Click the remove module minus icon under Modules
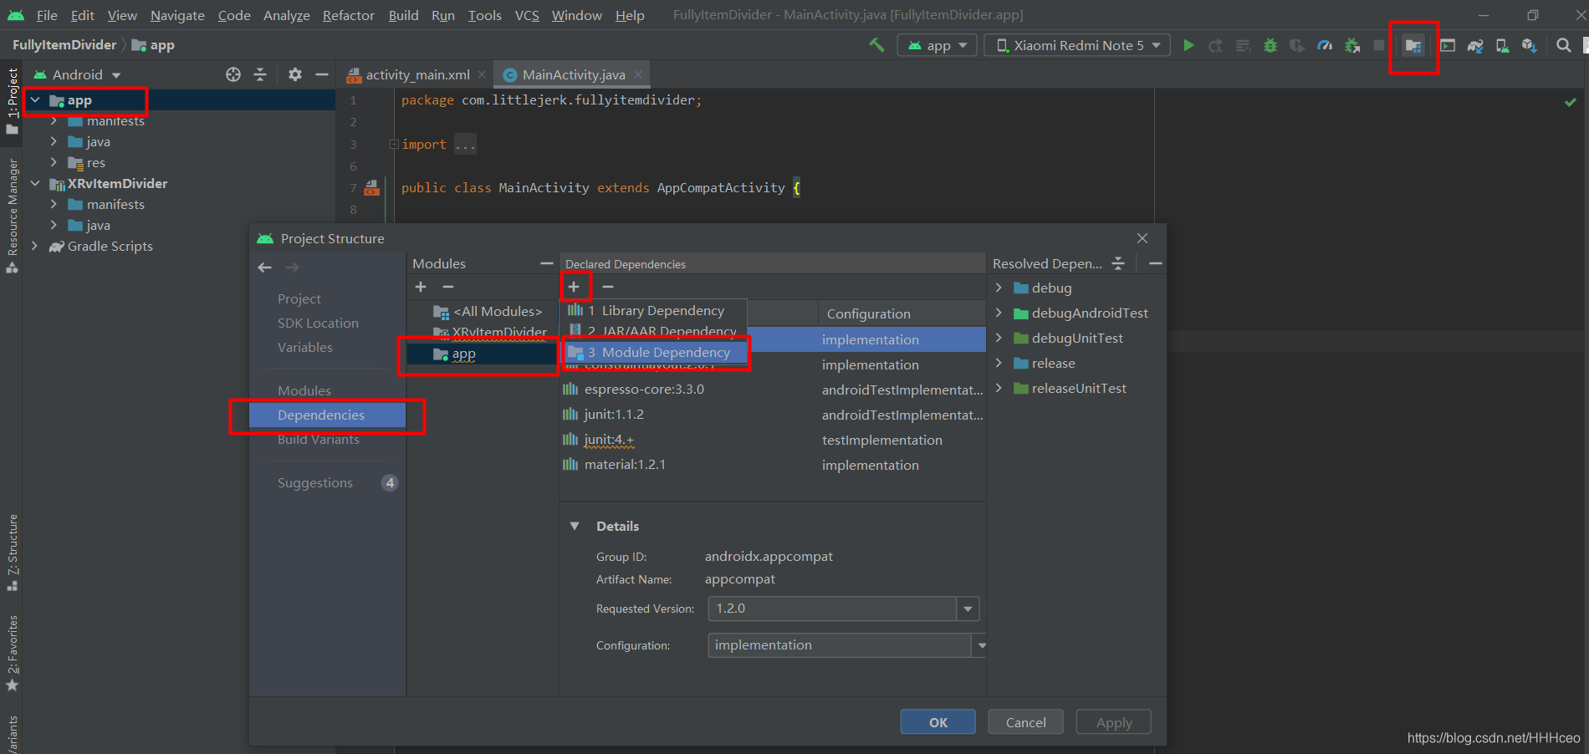 (x=448, y=287)
